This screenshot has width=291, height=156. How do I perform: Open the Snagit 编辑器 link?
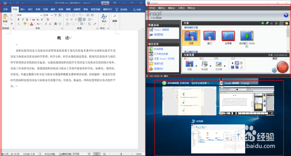tap(162, 30)
